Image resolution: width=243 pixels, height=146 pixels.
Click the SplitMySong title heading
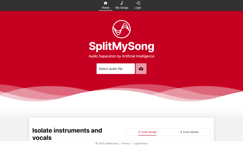(121, 46)
